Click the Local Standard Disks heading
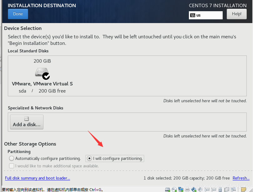The image size is (253, 192). tap(28, 51)
